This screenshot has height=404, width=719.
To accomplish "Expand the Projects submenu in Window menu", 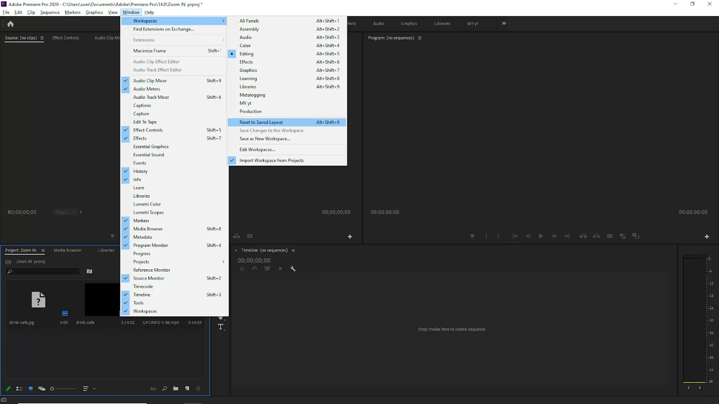I will click(174, 262).
